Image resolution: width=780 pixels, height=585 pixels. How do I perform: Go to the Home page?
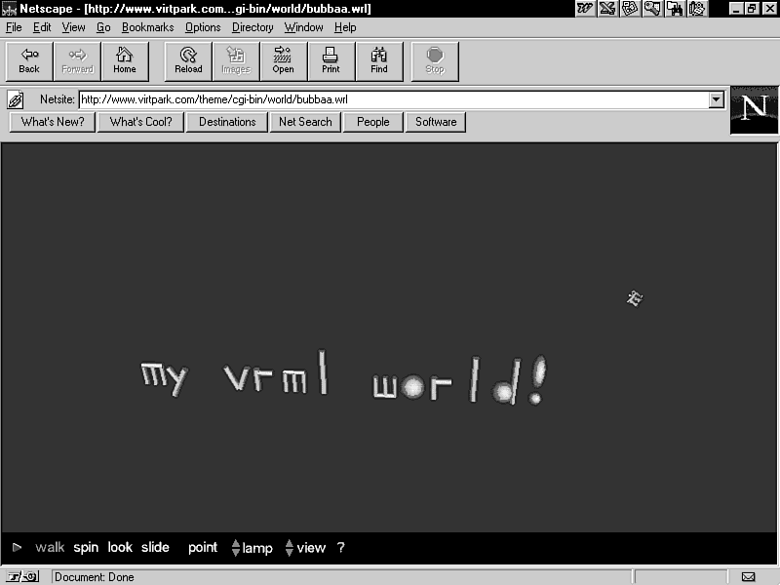(125, 60)
